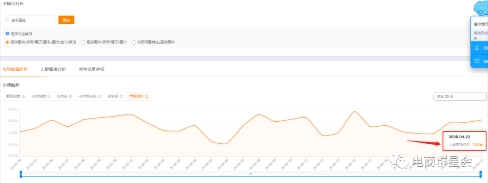Screen dimensions: 488x183
Task: Click the chat bubble icon in blue panel
Action: pos(477,61)
